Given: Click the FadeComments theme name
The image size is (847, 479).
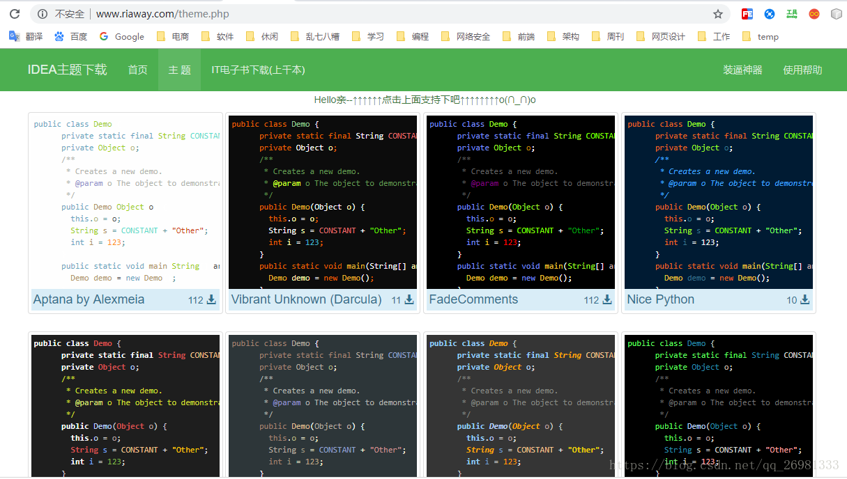Looking at the screenshot, I should (x=473, y=300).
